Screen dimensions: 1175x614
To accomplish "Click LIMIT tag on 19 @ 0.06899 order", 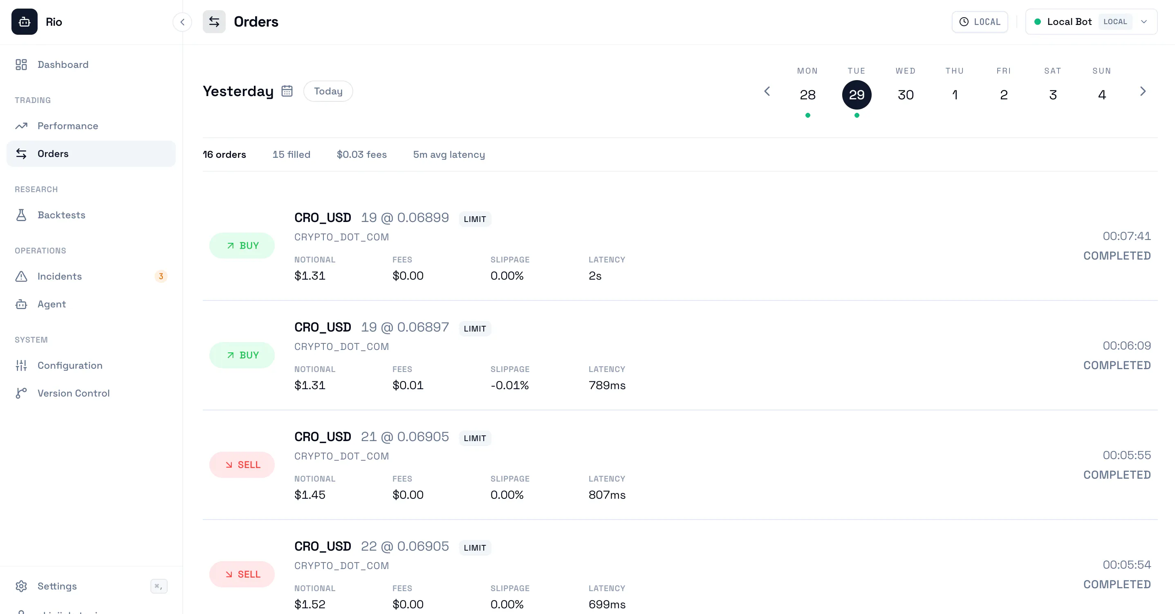I will [475, 219].
